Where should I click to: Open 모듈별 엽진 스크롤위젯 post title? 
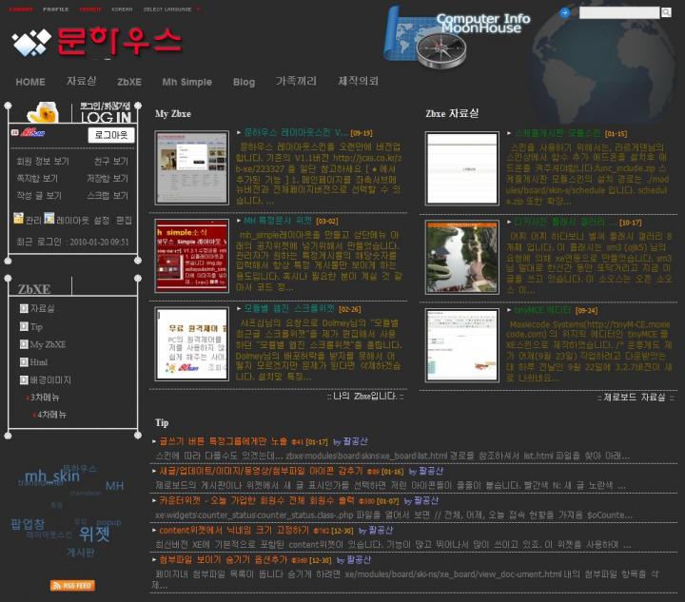pos(289,309)
